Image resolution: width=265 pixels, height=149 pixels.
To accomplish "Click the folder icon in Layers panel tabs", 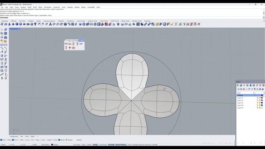I will pyautogui.click(x=244, y=85).
